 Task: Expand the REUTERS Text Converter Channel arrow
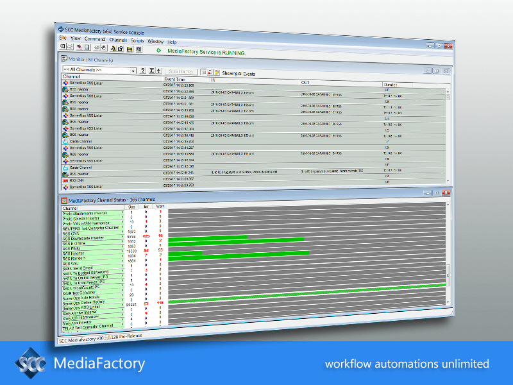click(x=122, y=227)
